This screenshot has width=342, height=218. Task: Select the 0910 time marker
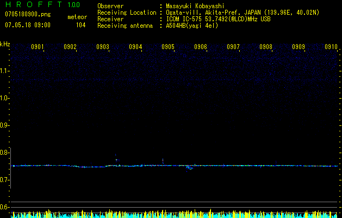(x=331, y=47)
